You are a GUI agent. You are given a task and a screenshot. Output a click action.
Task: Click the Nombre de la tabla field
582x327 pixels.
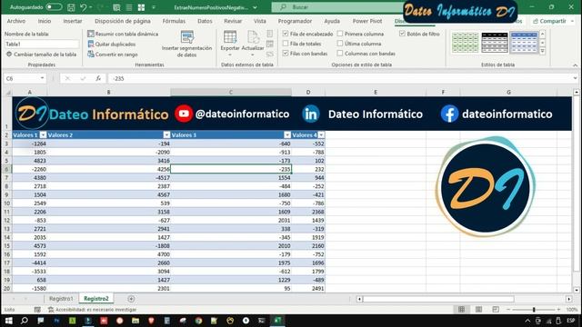pyautogui.click(x=42, y=45)
